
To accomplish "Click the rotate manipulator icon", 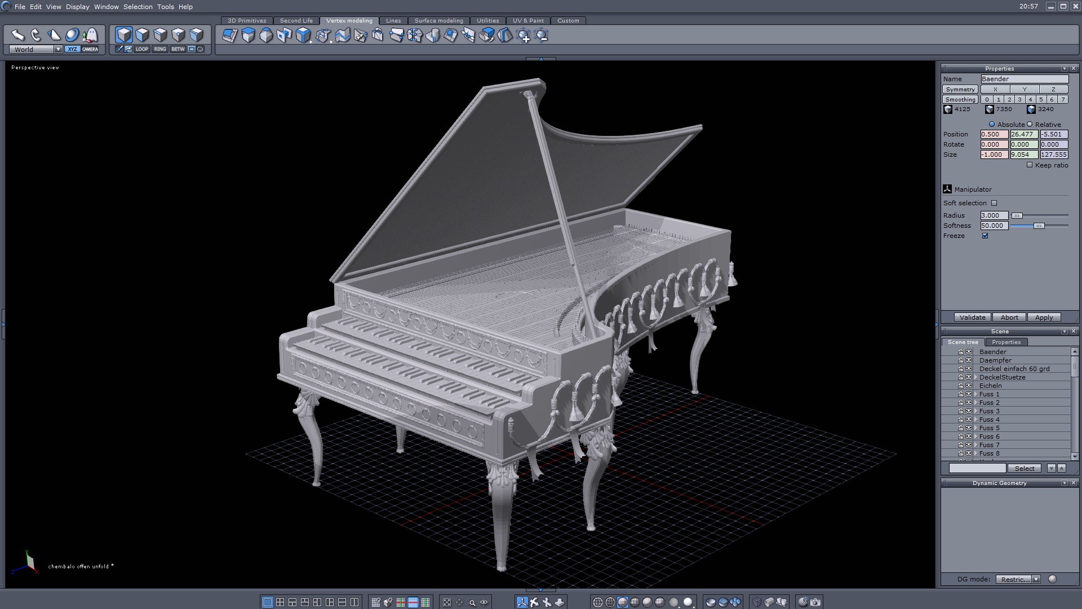I will tap(36, 36).
